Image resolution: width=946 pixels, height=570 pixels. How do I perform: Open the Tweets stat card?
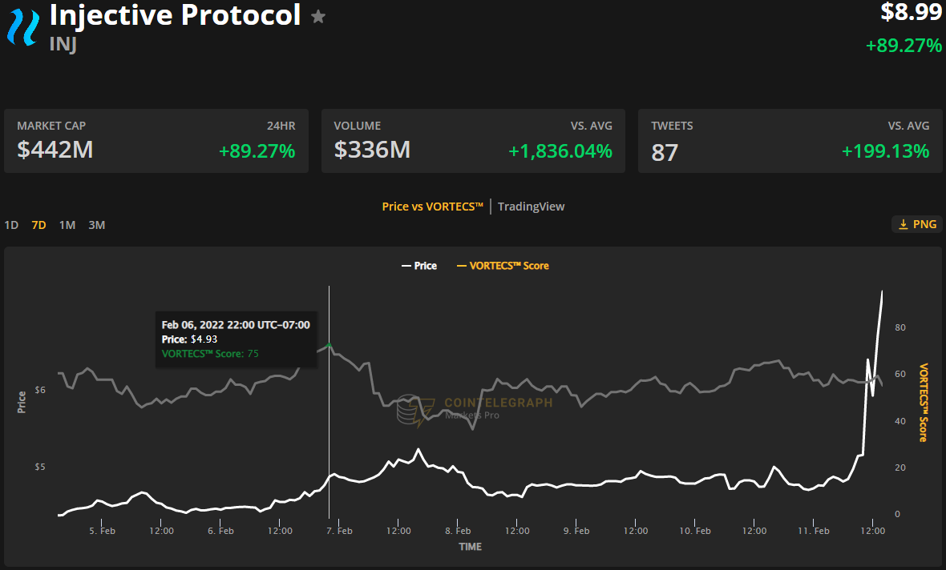click(790, 139)
